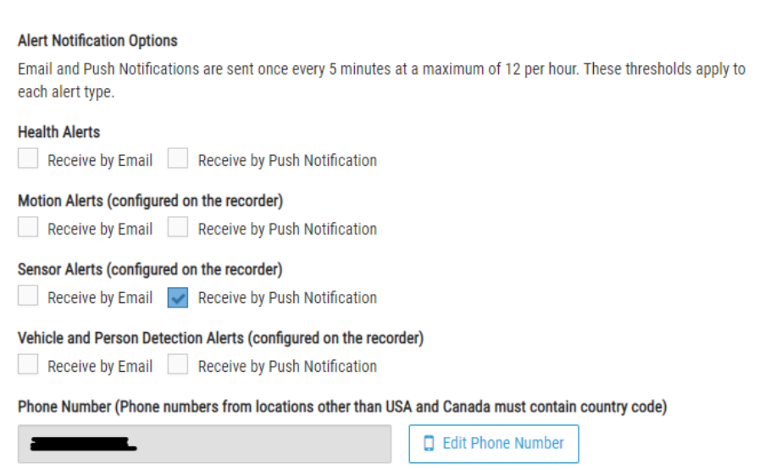Click Motion Alerts 'Receive by Push Notification' label
Viewport: 771px width, 470px height.
[287, 229]
